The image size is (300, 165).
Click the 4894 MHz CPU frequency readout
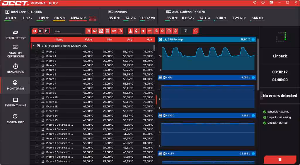78,18
